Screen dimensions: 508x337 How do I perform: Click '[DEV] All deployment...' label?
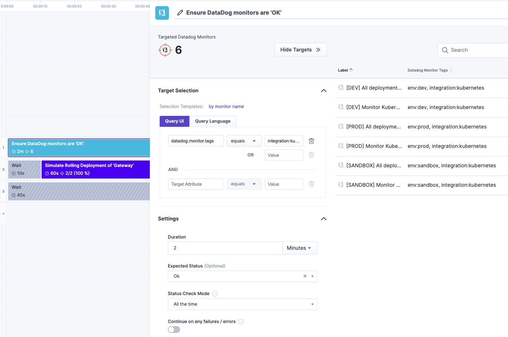[374, 88]
